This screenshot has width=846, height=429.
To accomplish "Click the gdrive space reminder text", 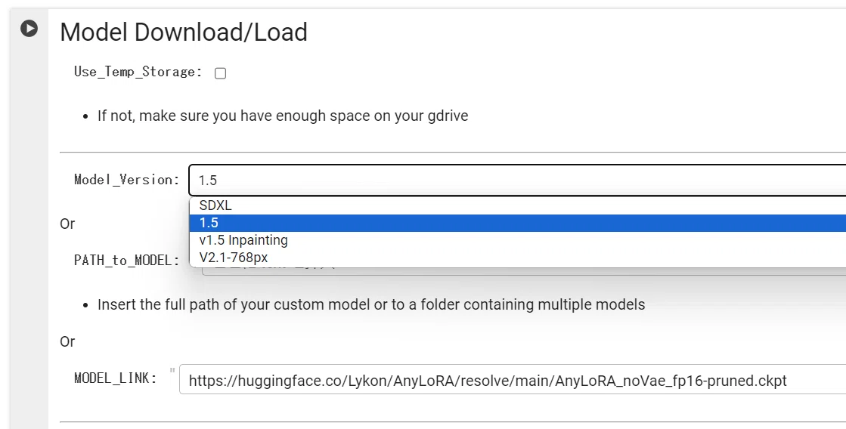I will pos(283,116).
